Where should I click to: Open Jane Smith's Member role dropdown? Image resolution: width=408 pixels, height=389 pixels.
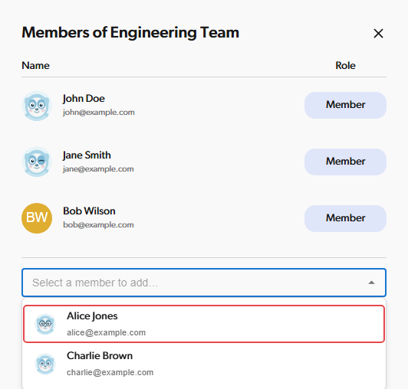(345, 162)
